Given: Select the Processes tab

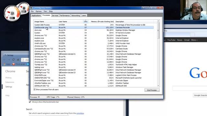Looking at the screenshot, I should tap(46, 15).
